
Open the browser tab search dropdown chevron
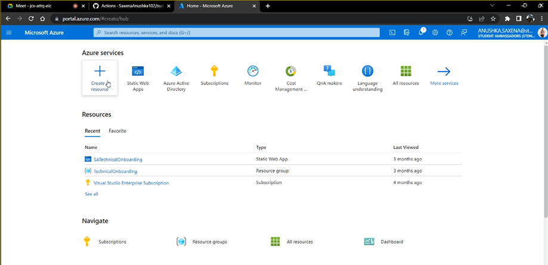pyautogui.click(x=493, y=5)
